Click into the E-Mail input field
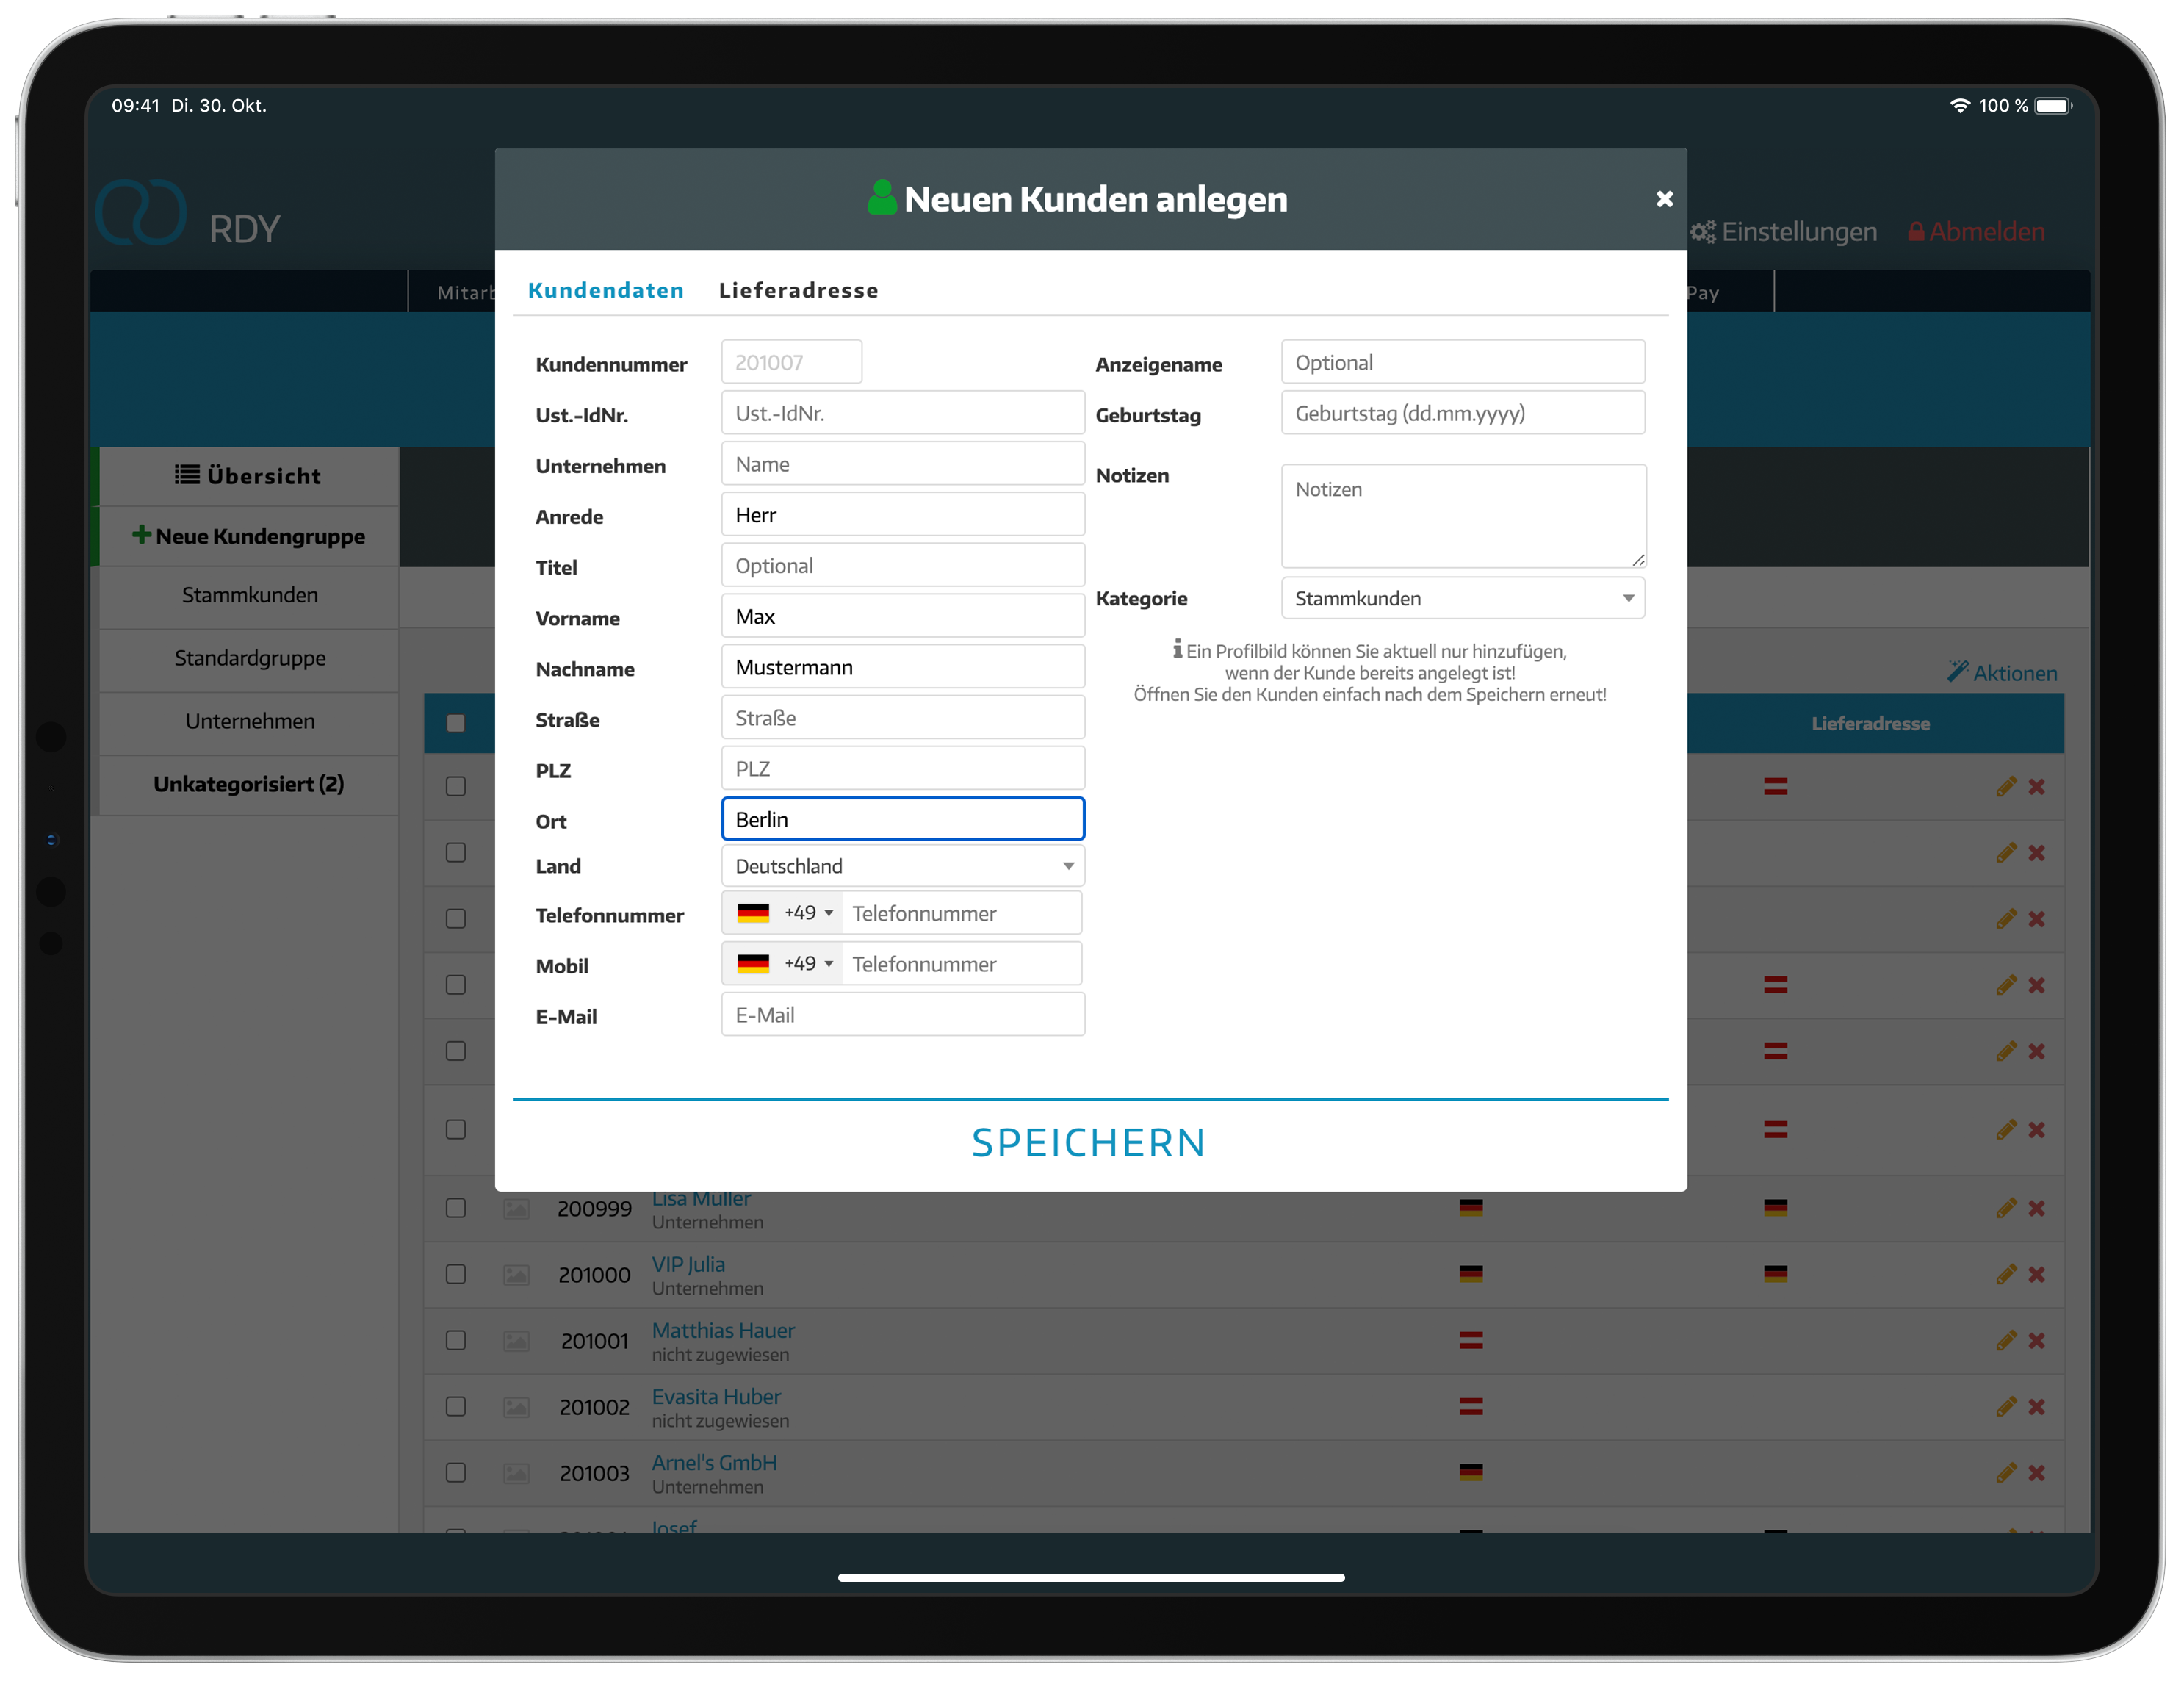The width and height of the screenshot is (2184, 1681). click(902, 1015)
